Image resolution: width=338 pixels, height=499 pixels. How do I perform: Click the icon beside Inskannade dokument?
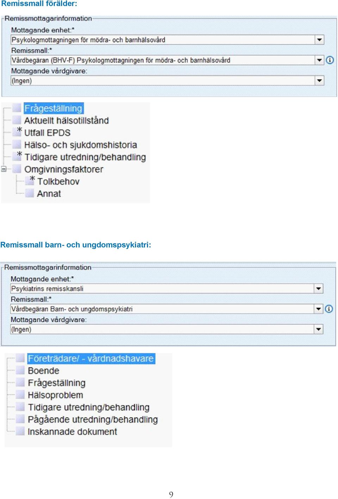(21, 431)
